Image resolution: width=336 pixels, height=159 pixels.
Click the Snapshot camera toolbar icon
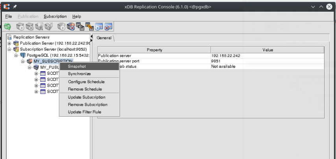(80, 27)
